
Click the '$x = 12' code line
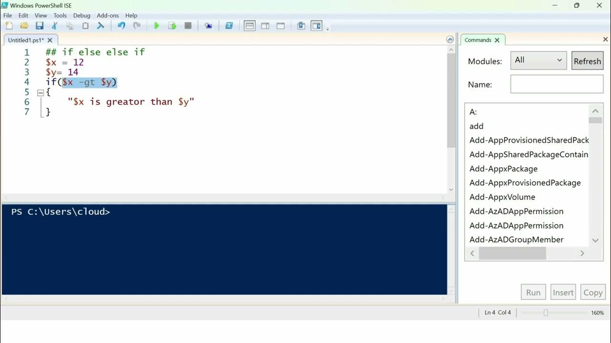[64, 62]
